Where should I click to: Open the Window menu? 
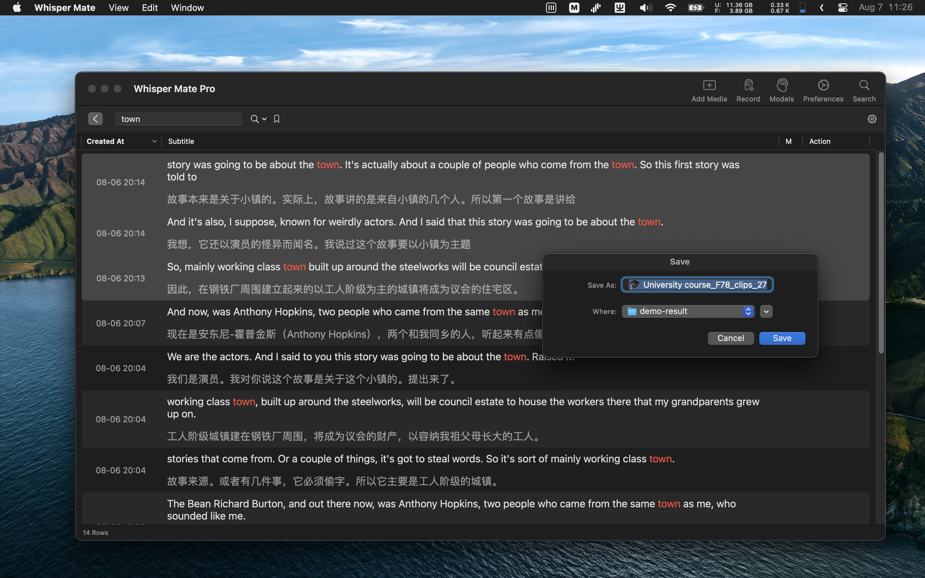[x=187, y=8]
